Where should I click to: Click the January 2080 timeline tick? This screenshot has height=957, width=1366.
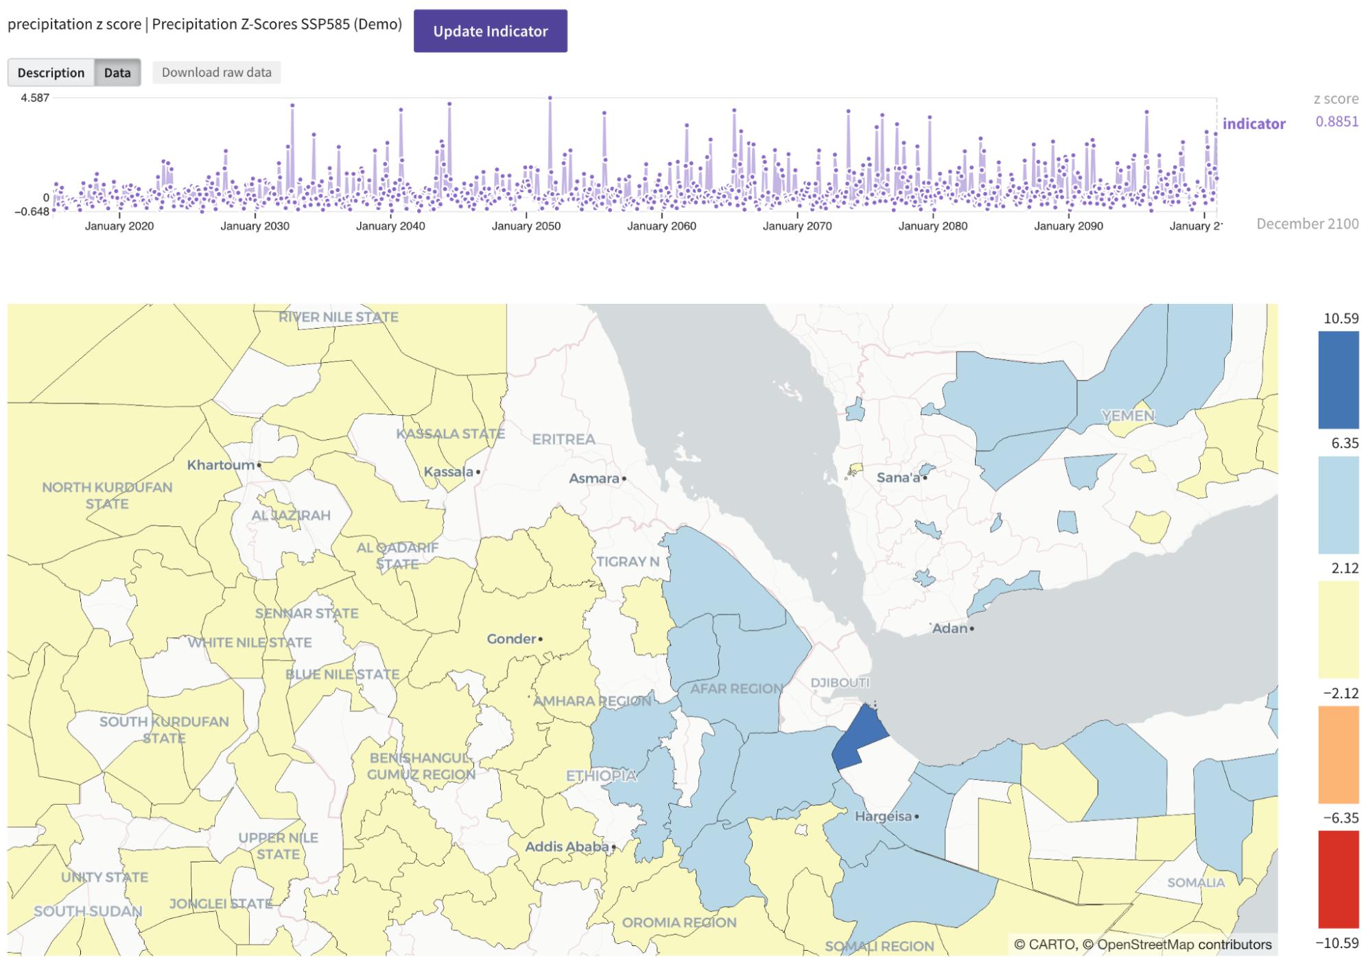click(x=933, y=226)
